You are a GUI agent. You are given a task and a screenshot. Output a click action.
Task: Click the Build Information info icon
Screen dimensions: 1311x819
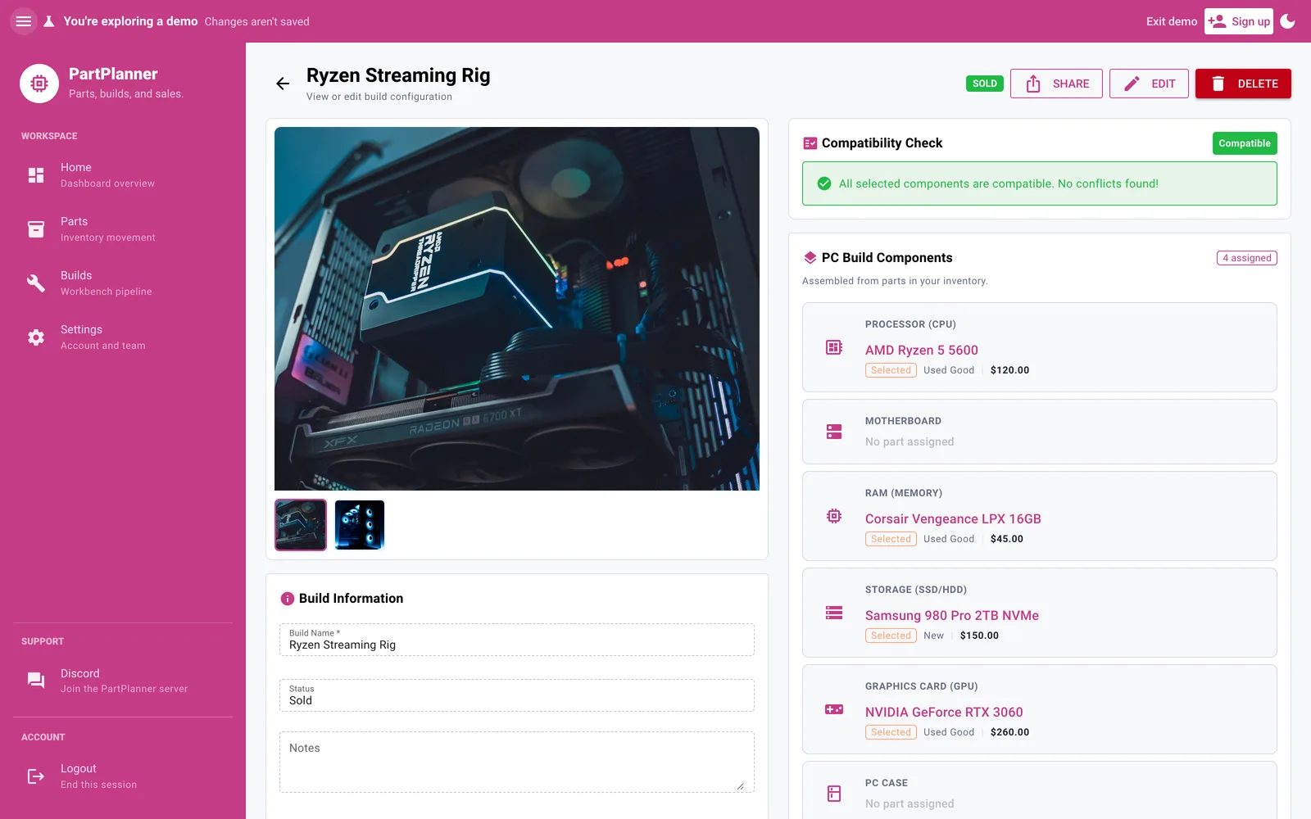pyautogui.click(x=288, y=599)
